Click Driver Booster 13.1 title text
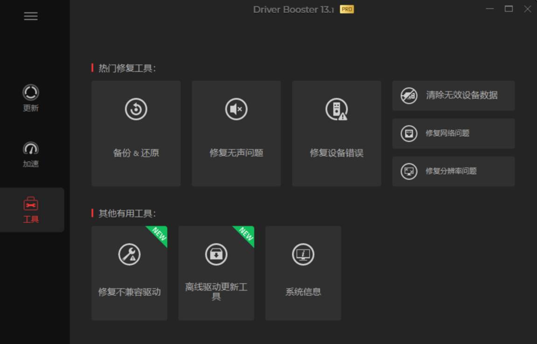Image resolution: width=537 pixels, height=344 pixels. [293, 10]
